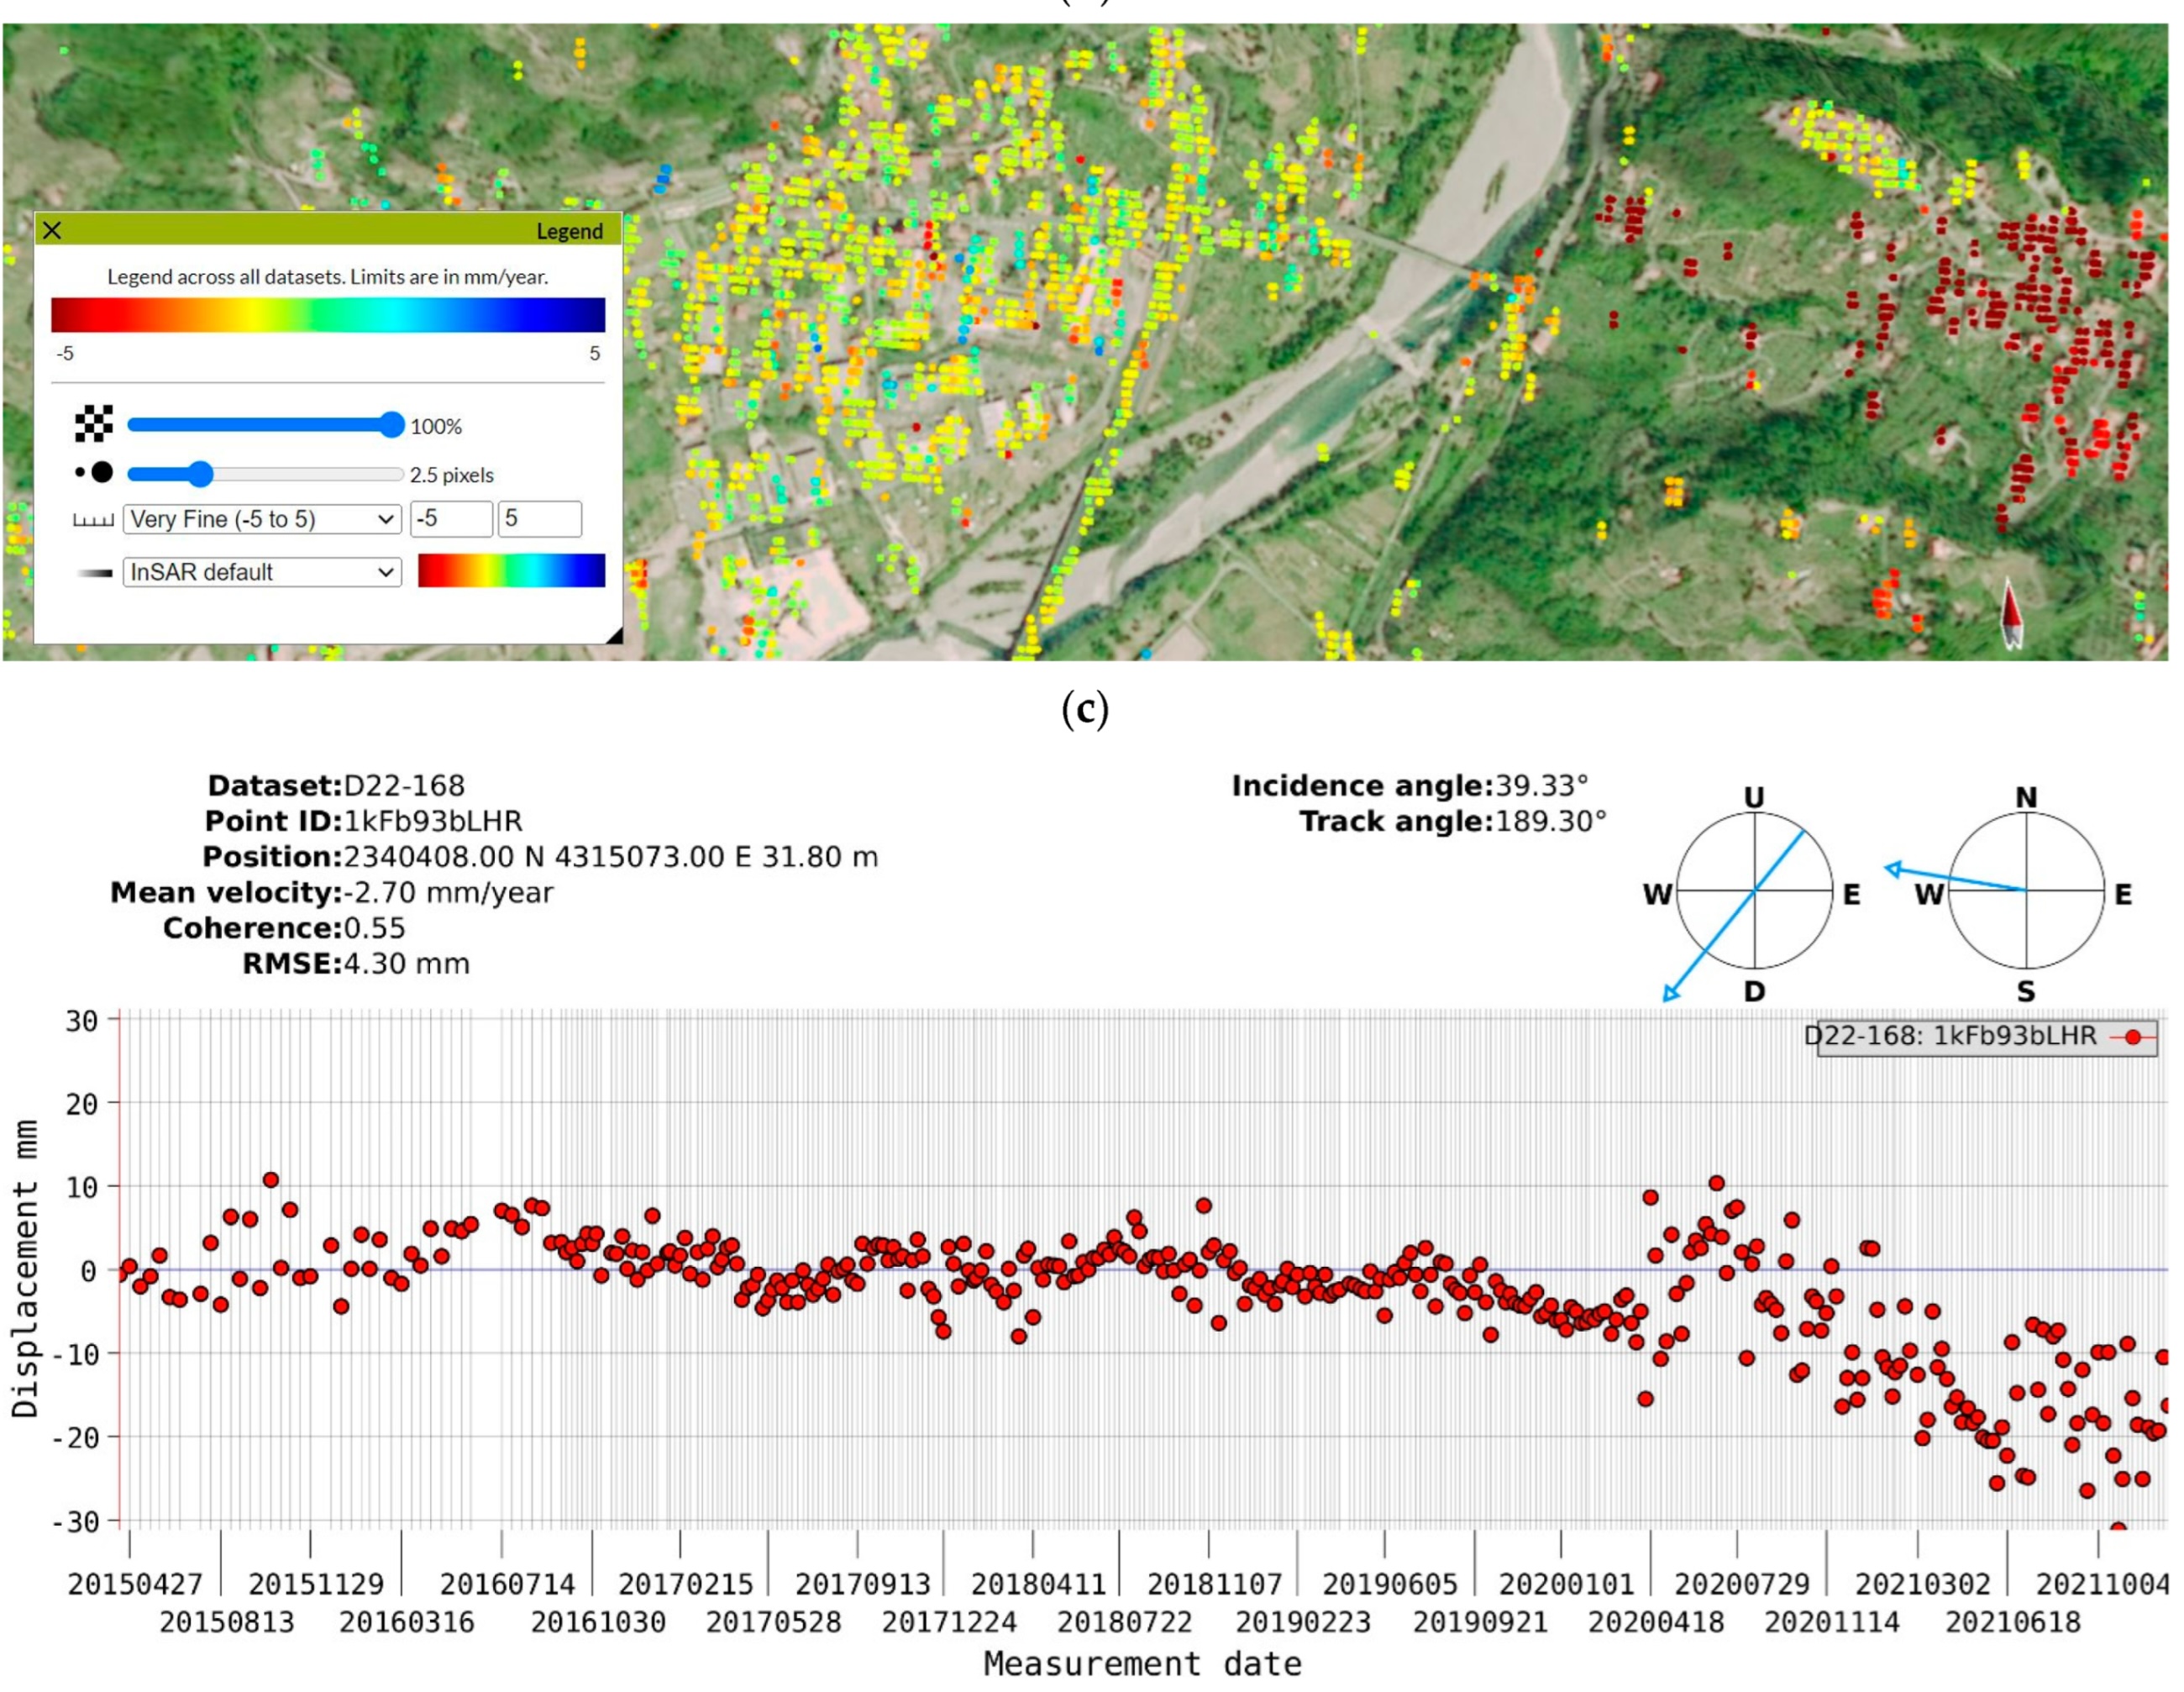
Task: Click the chart legend entry D22-168: 1kFb93bLHR
Action: pyautogui.click(x=1985, y=1037)
